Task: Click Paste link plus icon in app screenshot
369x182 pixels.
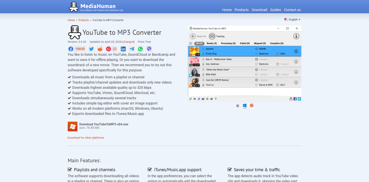Action: click(x=193, y=36)
